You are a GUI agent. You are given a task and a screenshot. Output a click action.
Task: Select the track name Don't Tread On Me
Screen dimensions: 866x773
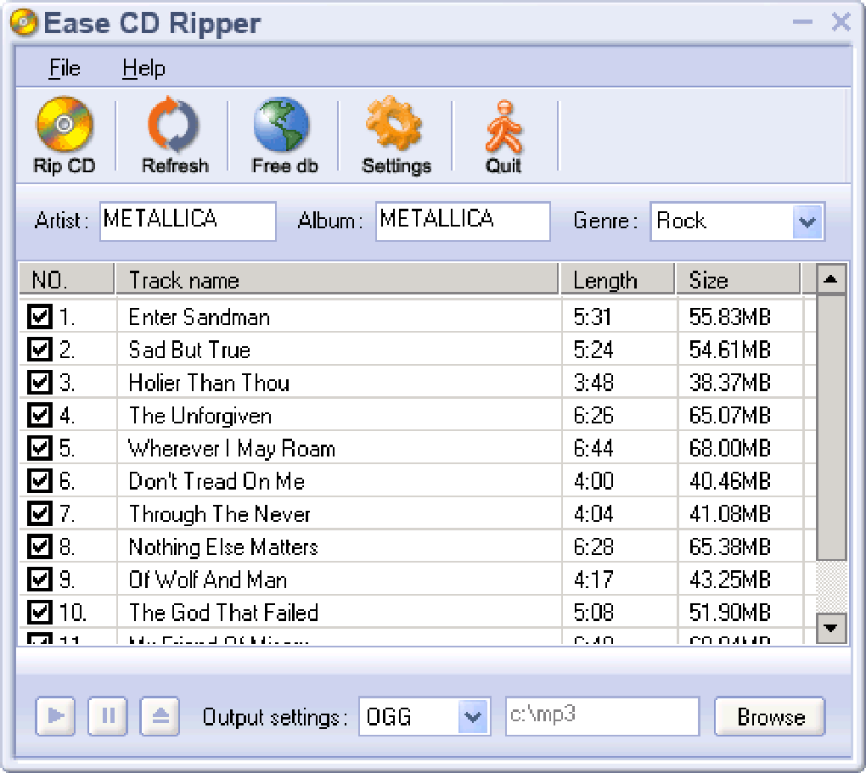[216, 481]
